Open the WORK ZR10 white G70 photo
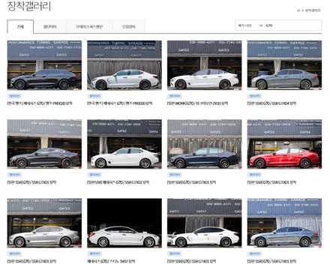 click(x=204, y=65)
